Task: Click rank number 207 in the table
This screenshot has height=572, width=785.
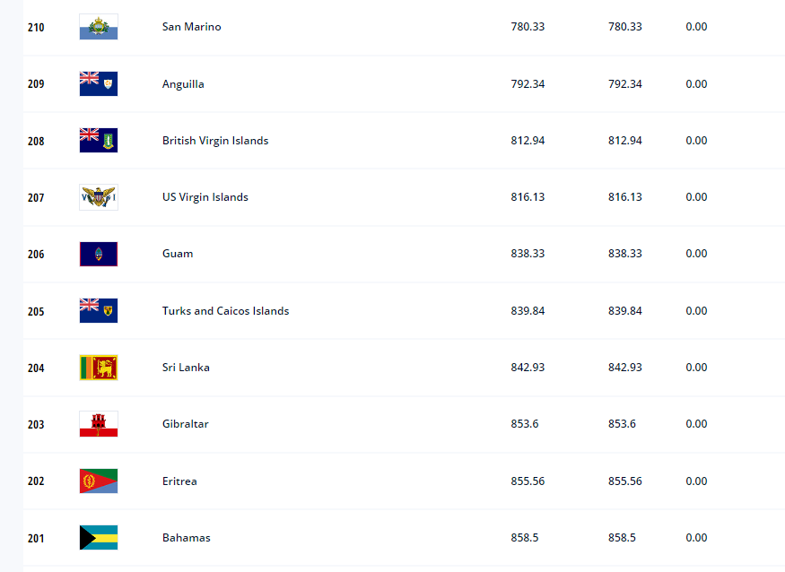Action: click(36, 197)
